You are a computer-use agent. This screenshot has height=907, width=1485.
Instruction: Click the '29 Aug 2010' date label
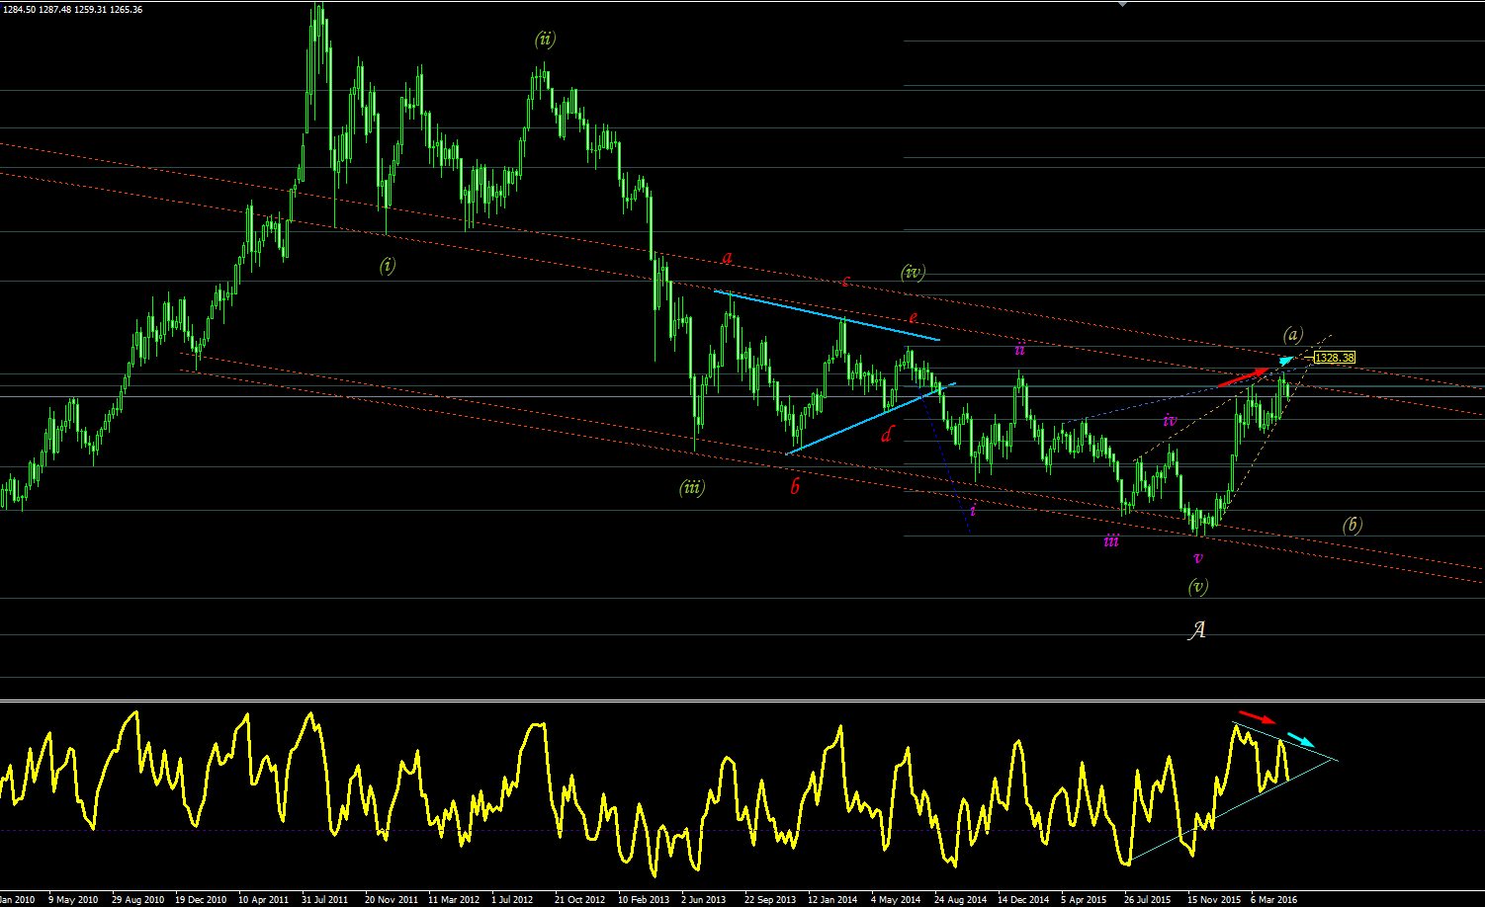[x=137, y=900]
